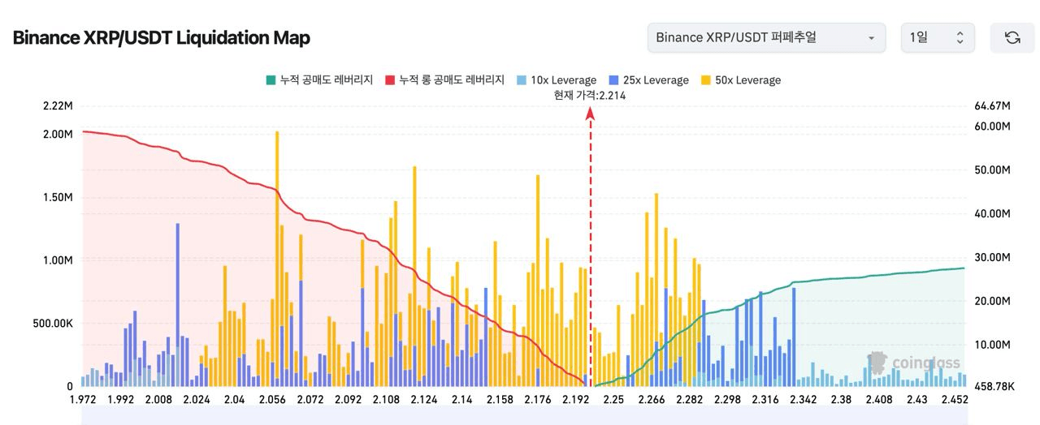Click the right end of the green cumulative line
Screen dimensions: 1040x425
coord(963,268)
